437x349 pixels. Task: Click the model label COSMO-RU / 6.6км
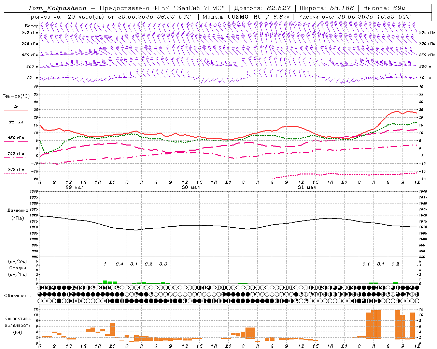pyautogui.click(x=258, y=17)
